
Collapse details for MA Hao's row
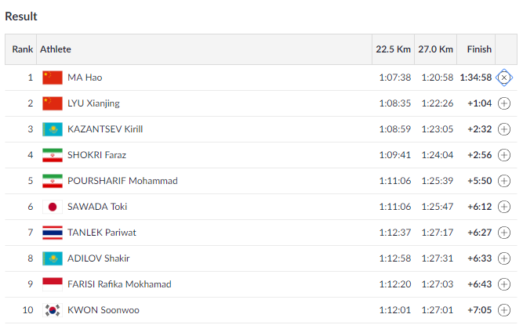[x=504, y=78]
